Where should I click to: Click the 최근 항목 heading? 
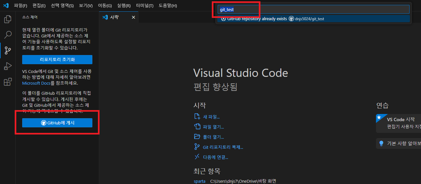(x=207, y=171)
